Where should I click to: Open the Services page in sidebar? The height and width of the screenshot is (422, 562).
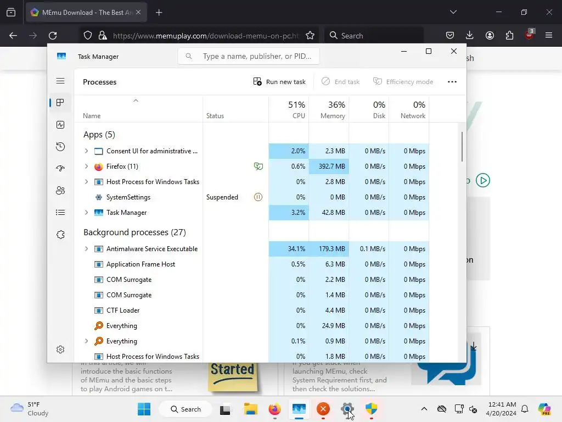pos(60,235)
